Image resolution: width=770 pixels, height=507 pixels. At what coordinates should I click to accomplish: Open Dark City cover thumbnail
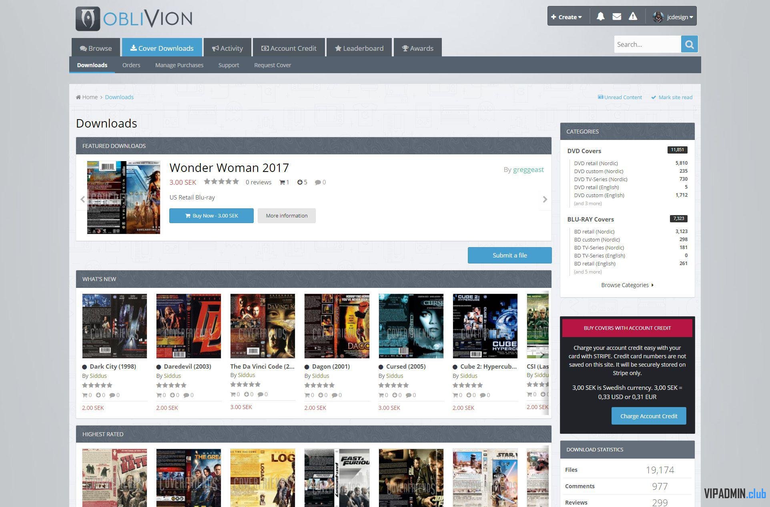point(114,326)
